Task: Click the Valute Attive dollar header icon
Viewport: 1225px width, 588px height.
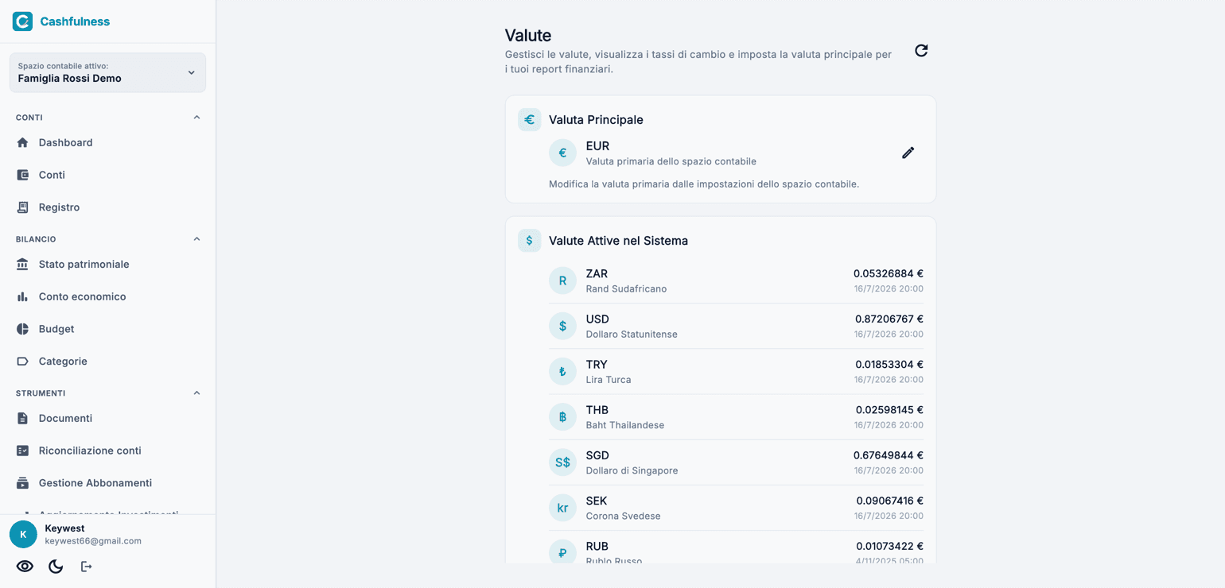Action: click(529, 241)
